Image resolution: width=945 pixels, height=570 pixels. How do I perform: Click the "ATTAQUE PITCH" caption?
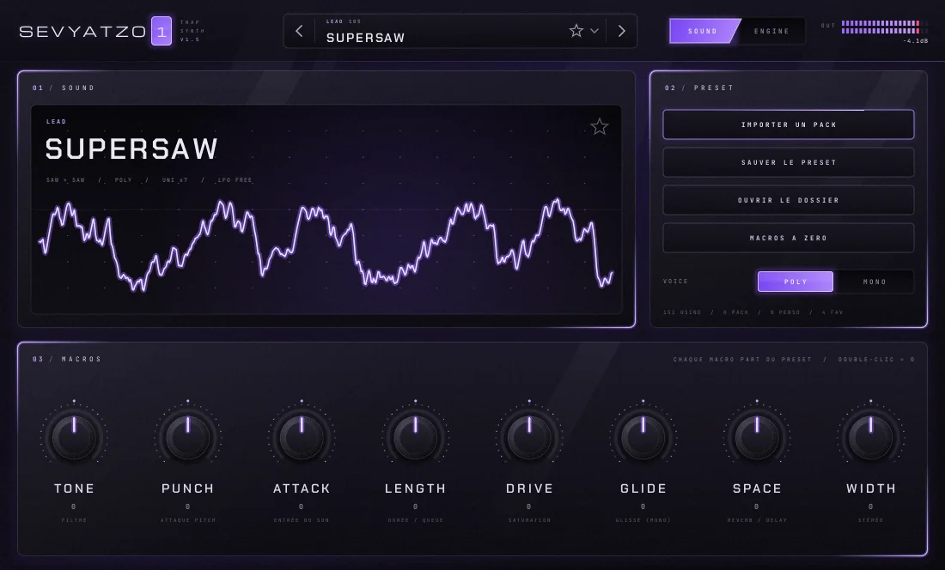click(x=188, y=520)
